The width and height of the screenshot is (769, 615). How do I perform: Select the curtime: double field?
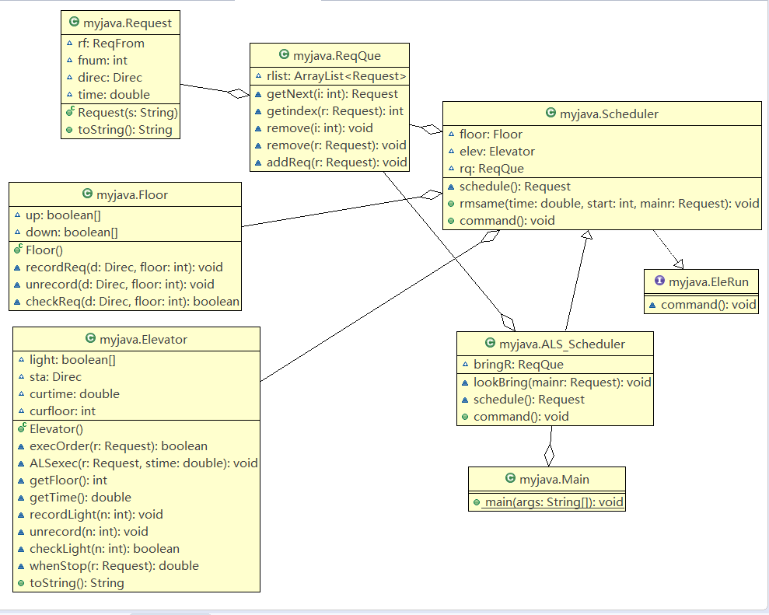(75, 394)
